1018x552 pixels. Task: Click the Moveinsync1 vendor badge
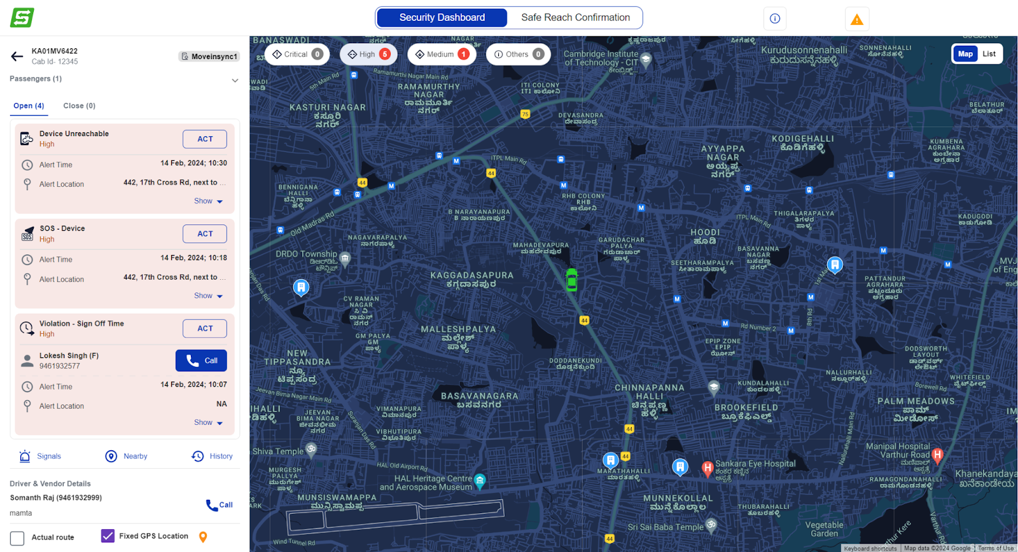coord(209,57)
